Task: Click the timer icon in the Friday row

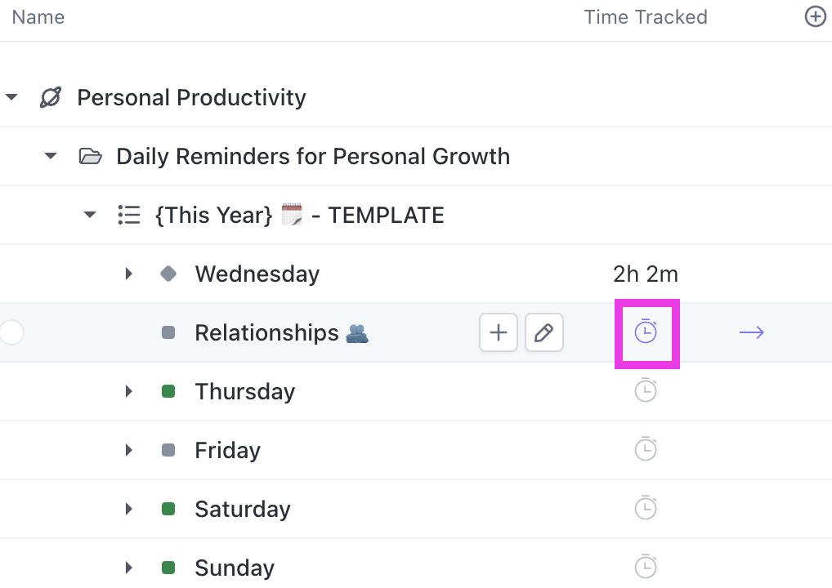Action: coord(646,450)
